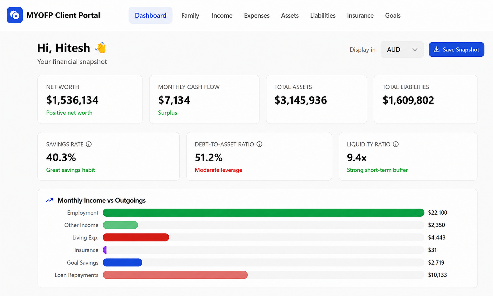This screenshot has height=296, width=493.
Task: Click the Total Liabilities value $1,609,802
Action: click(408, 100)
